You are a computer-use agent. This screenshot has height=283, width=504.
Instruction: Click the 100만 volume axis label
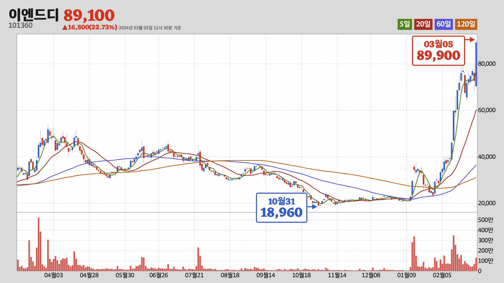tap(486, 261)
